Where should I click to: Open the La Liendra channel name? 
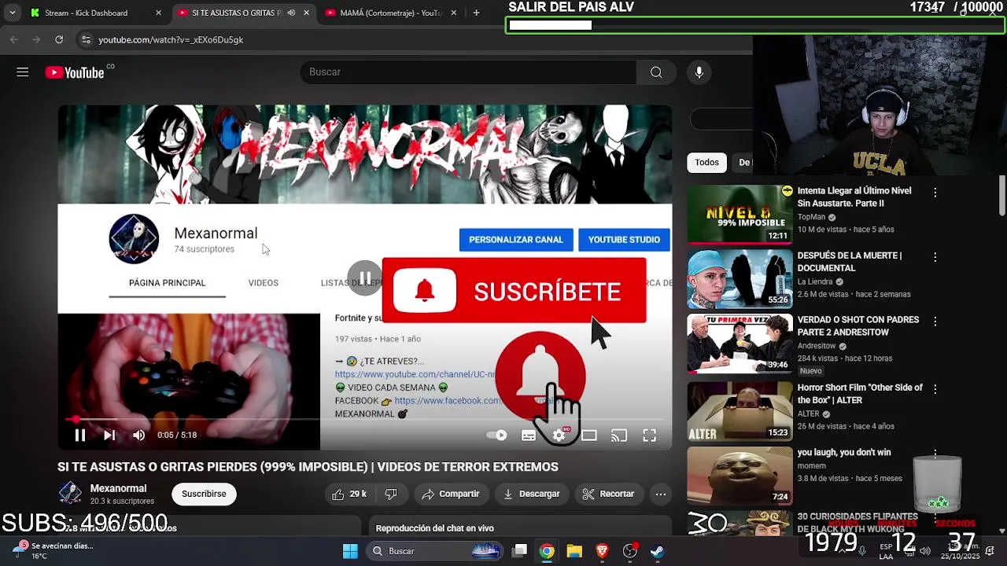[x=815, y=281]
